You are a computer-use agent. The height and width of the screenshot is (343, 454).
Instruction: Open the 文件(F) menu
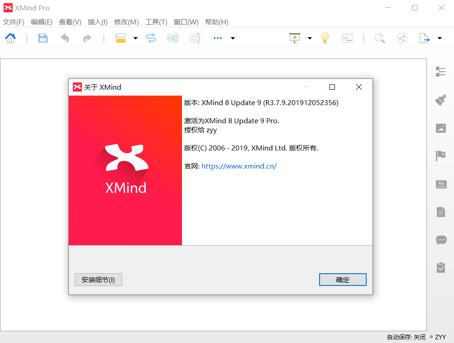click(x=13, y=22)
